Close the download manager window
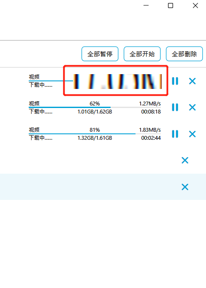Viewport: 206px width, 288px height. click(x=195, y=6)
